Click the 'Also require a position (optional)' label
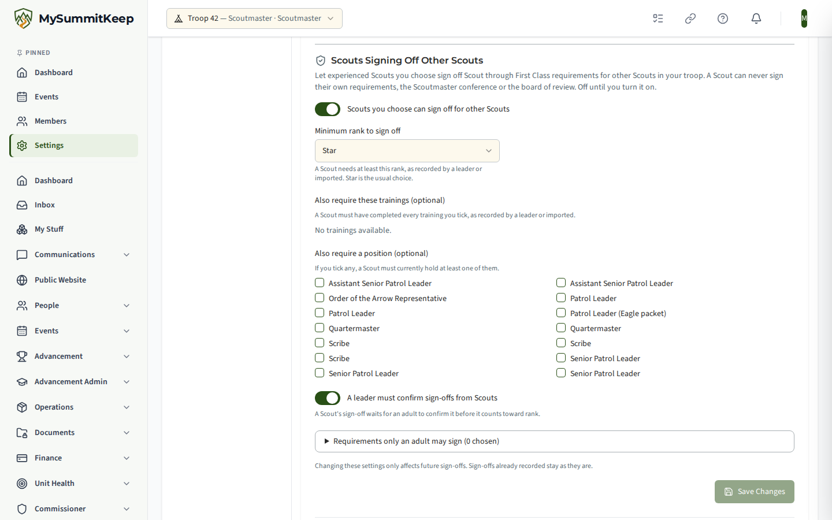 point(372,254)
